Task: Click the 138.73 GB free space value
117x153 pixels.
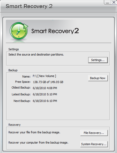Action: (x=48, y=82)
